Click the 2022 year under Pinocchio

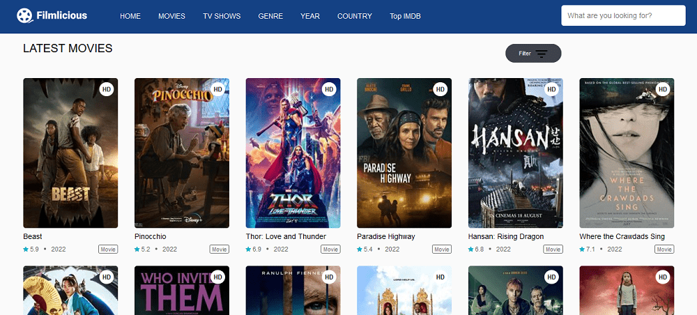point(170,249)
